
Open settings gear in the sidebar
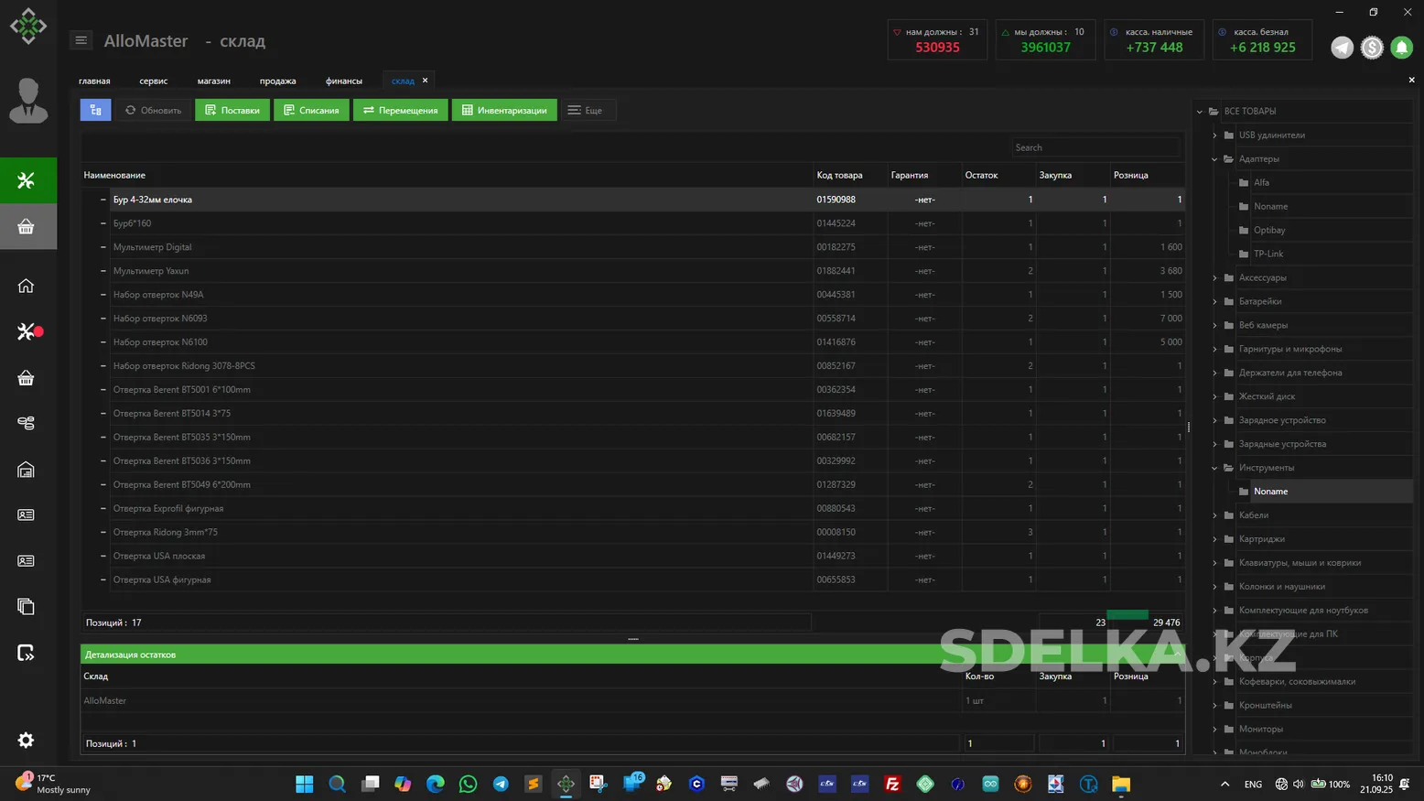tap(26, 740)
